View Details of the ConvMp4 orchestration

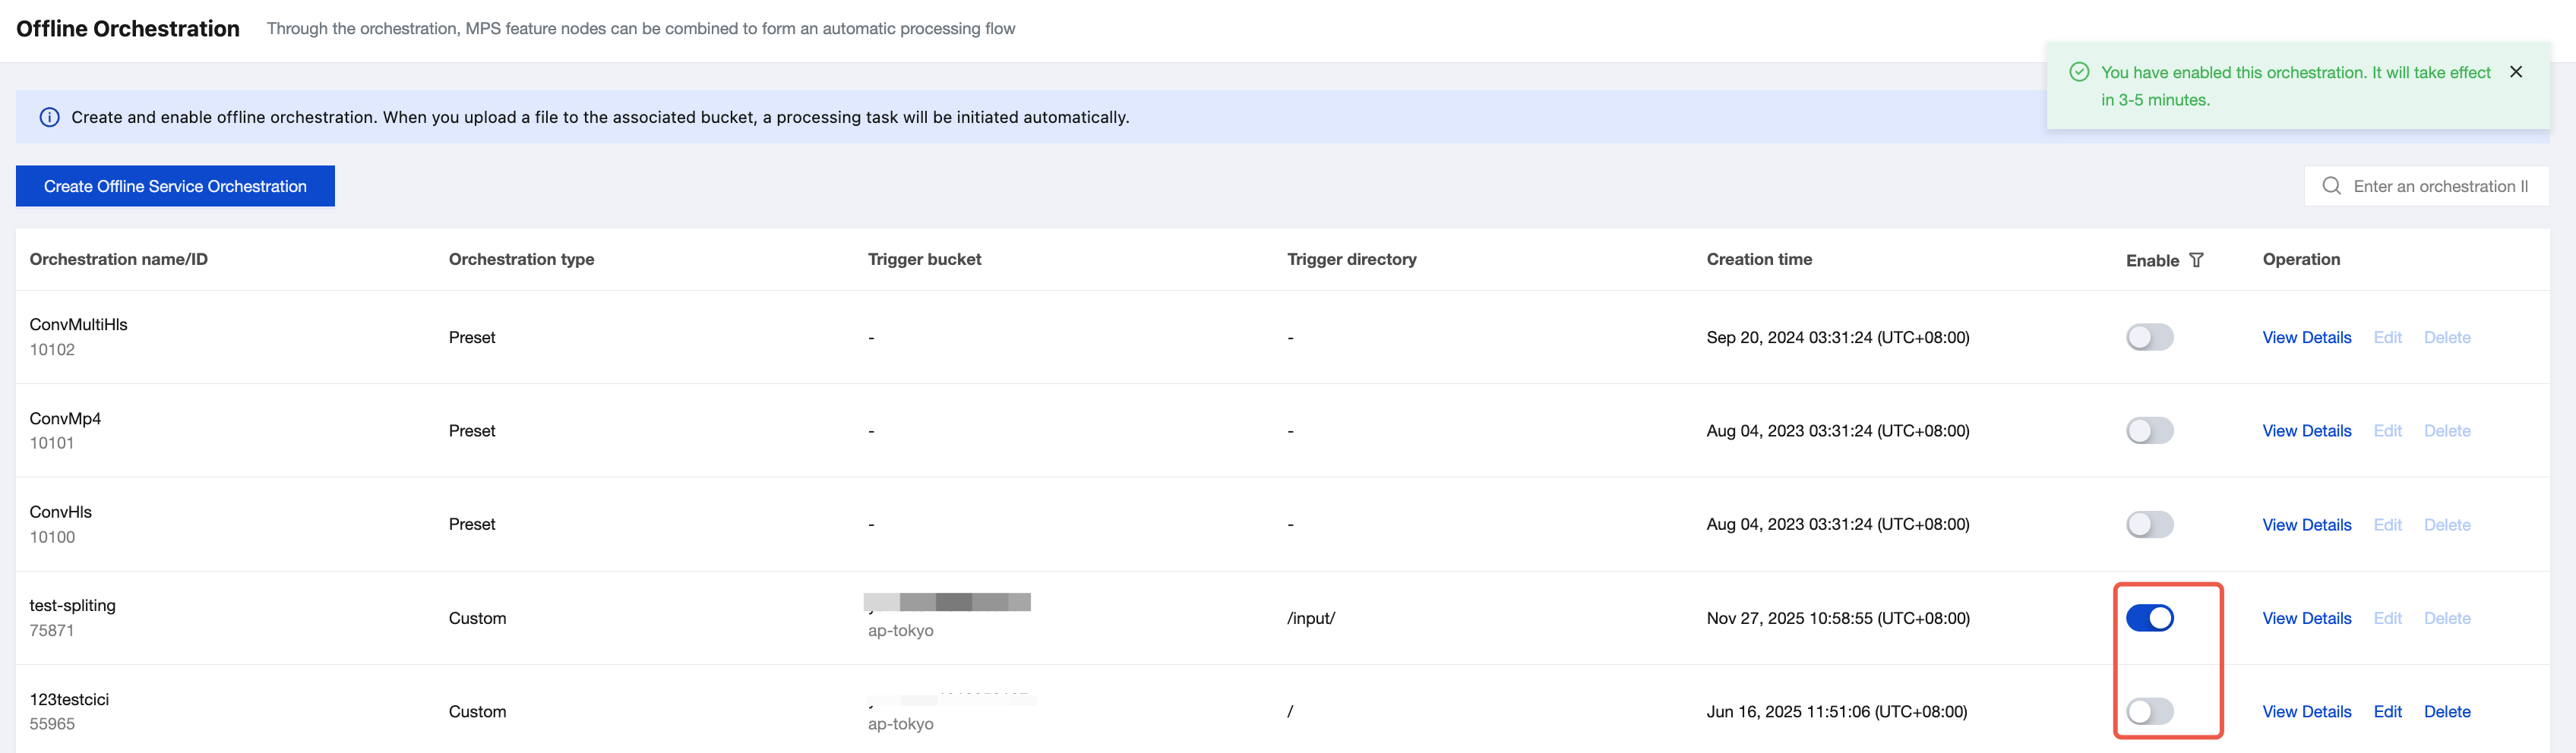click(2306, 430)
